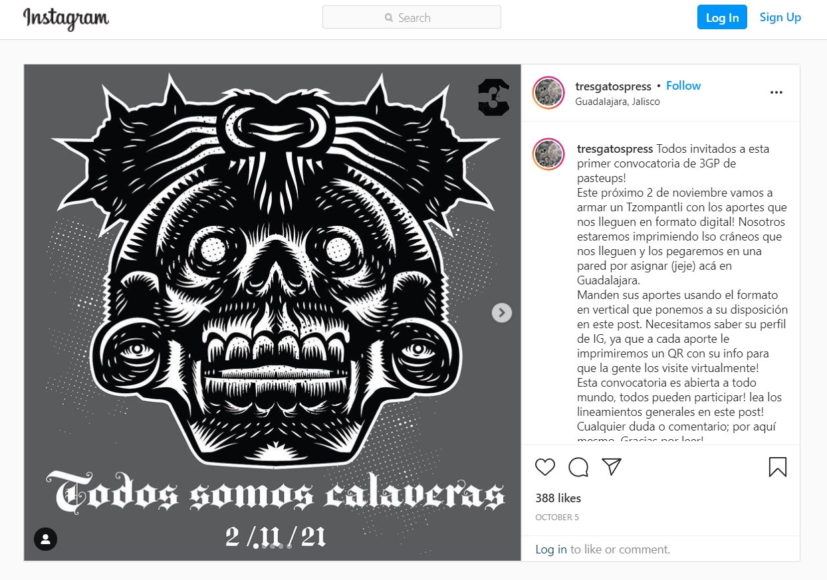The image size is (827, 580).
Task: Open the avatar beside the caption
Action: (x=548, y=155)
